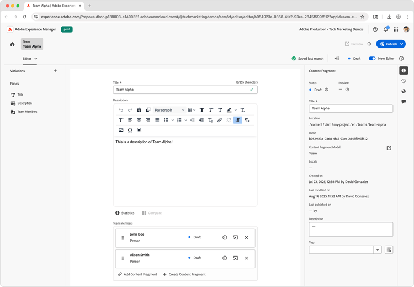Insert image into description

[x=121, y=130]
